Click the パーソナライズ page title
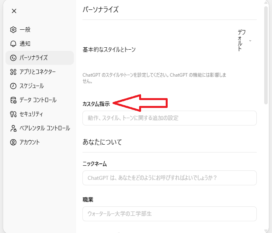This screenshot has height=233, width=272. pyautogui.click(x=100, y=9)
